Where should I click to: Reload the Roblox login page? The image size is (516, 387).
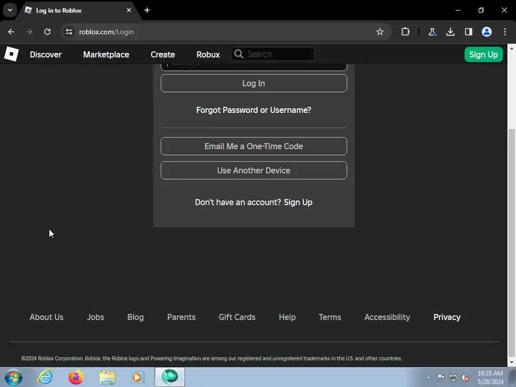pyautogui.click(x=47, y=32)
